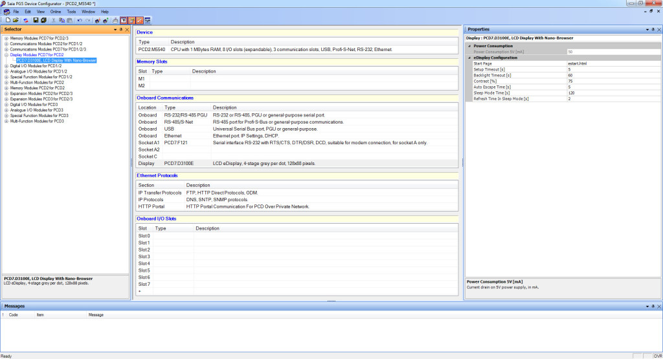Close the Properties panel
This screenshot has height=359, width=663.
tap(658, 30)
